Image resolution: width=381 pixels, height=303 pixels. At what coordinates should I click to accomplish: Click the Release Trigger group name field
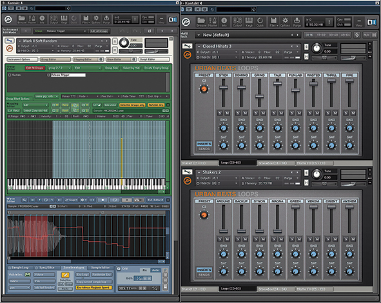click(68, 75)
